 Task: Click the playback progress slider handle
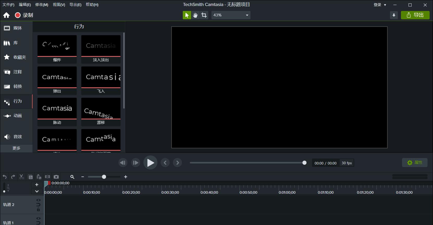pyautogui.click(x=304, y=163)
